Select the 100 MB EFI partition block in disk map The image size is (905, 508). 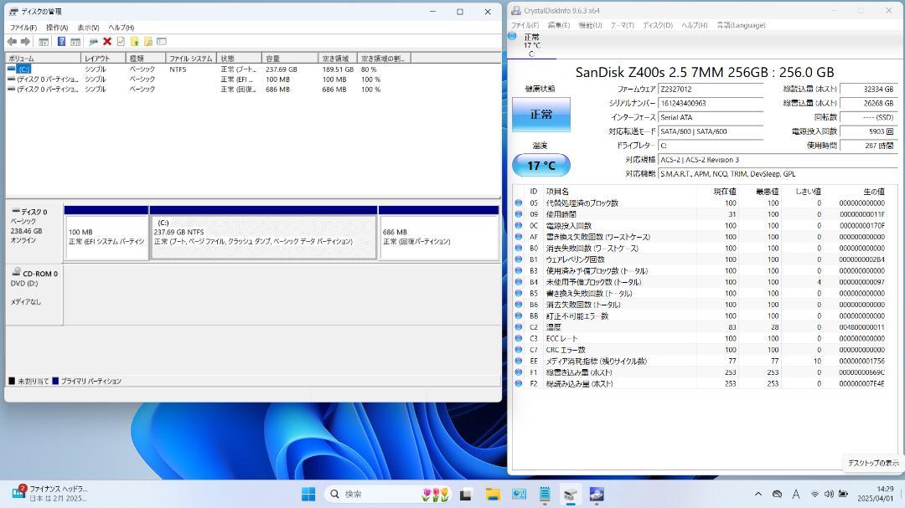point(106,233)
